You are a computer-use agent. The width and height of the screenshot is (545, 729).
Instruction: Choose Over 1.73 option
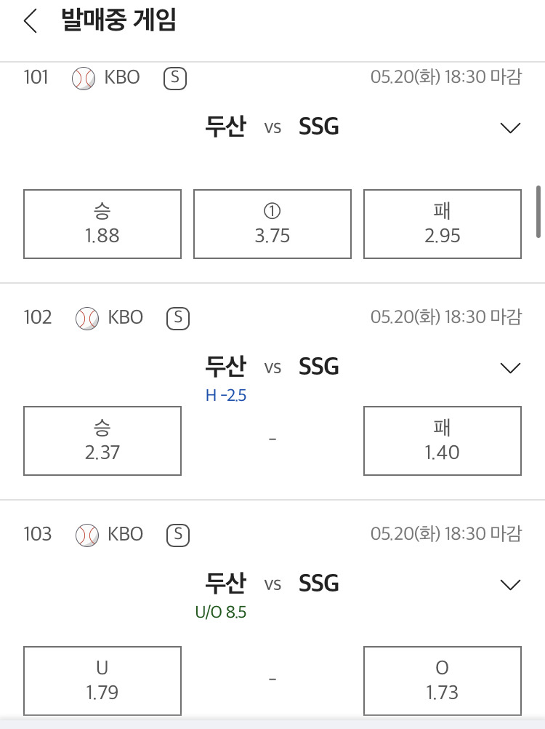pyautogui.click(x=442, y=680)
